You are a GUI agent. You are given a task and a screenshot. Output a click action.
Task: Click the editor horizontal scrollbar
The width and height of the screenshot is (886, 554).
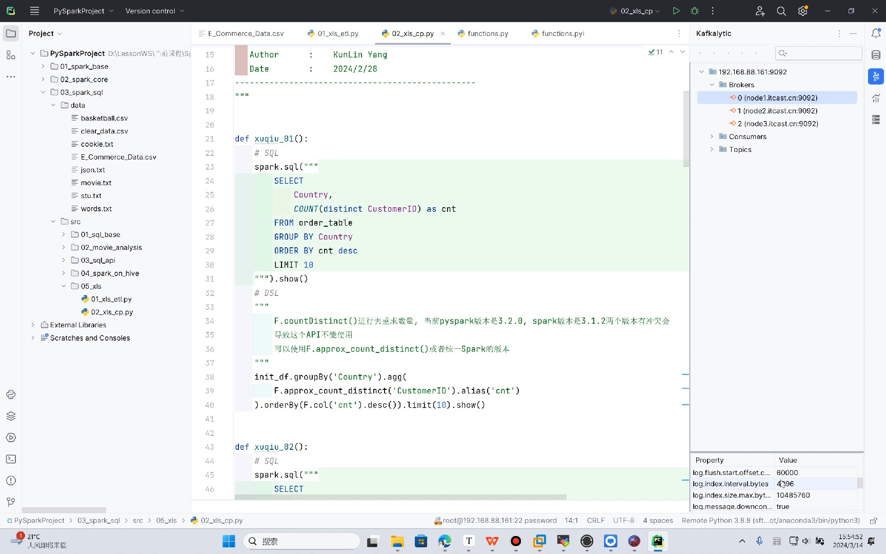coord(400,497)
